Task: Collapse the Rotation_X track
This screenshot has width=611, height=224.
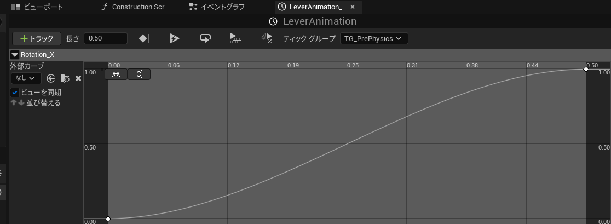Action: (x=15, y=55)
